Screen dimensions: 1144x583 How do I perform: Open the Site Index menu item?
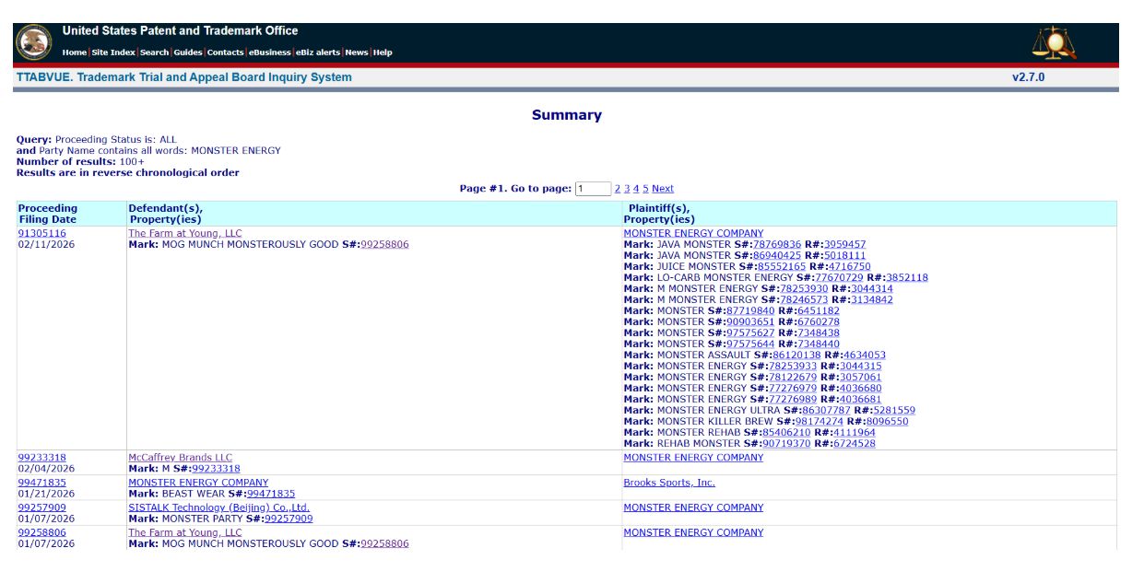112,52
